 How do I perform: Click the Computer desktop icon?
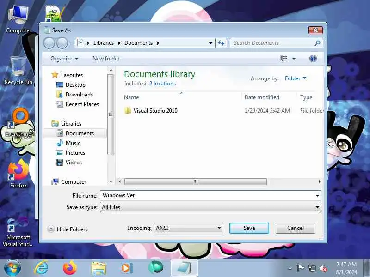(x=18, y=20)
